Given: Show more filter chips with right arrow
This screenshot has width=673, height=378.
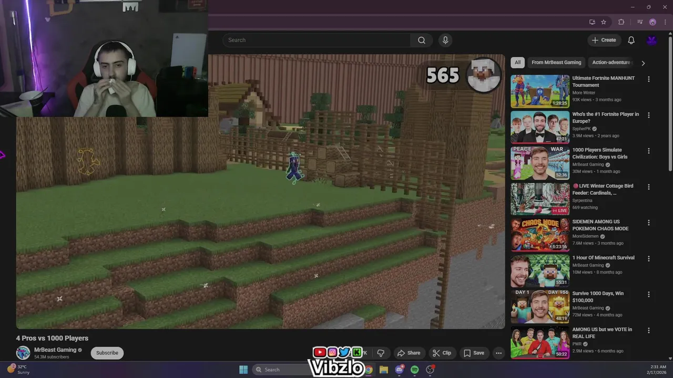Looking at the screenshot, I should point(643,63).
